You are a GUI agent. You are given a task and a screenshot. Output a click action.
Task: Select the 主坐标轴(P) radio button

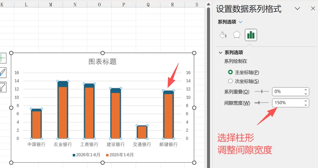(230, 72)
